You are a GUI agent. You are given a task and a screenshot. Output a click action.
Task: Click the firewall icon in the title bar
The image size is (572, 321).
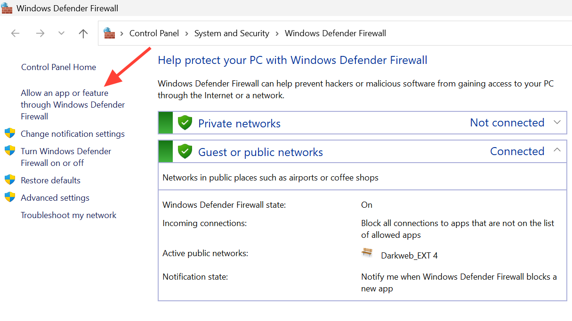click(7, 8)
